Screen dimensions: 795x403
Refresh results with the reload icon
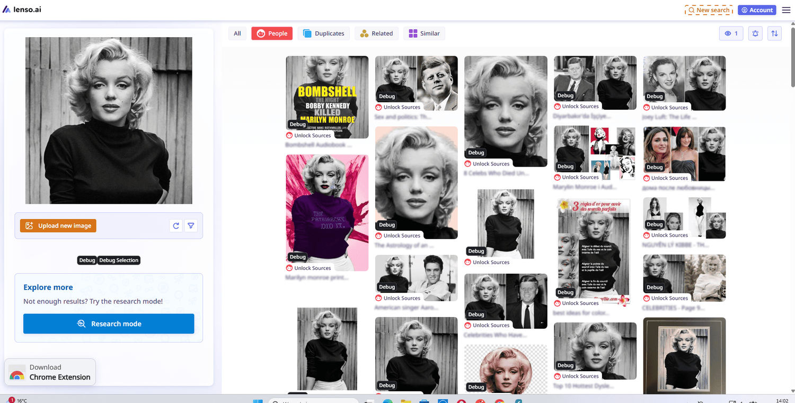[x=175, y=225]
